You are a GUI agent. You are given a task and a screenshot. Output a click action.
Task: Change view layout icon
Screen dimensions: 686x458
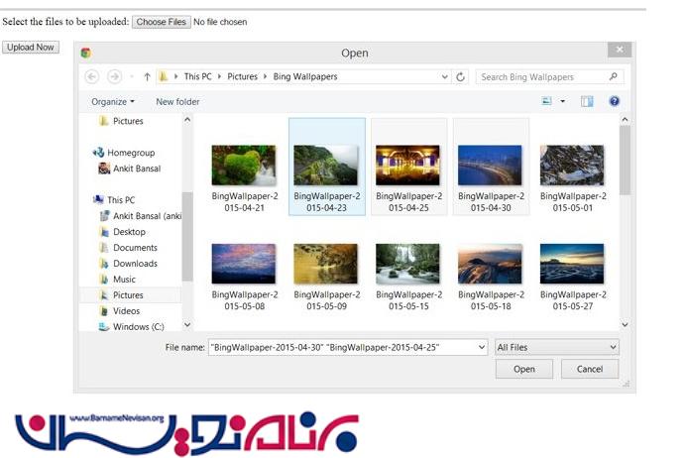click(x=547, y=101)
